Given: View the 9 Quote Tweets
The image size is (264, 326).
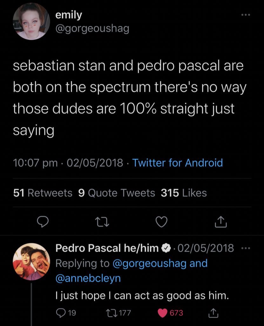Looking at the screenshot, I should tap(117, 193).
